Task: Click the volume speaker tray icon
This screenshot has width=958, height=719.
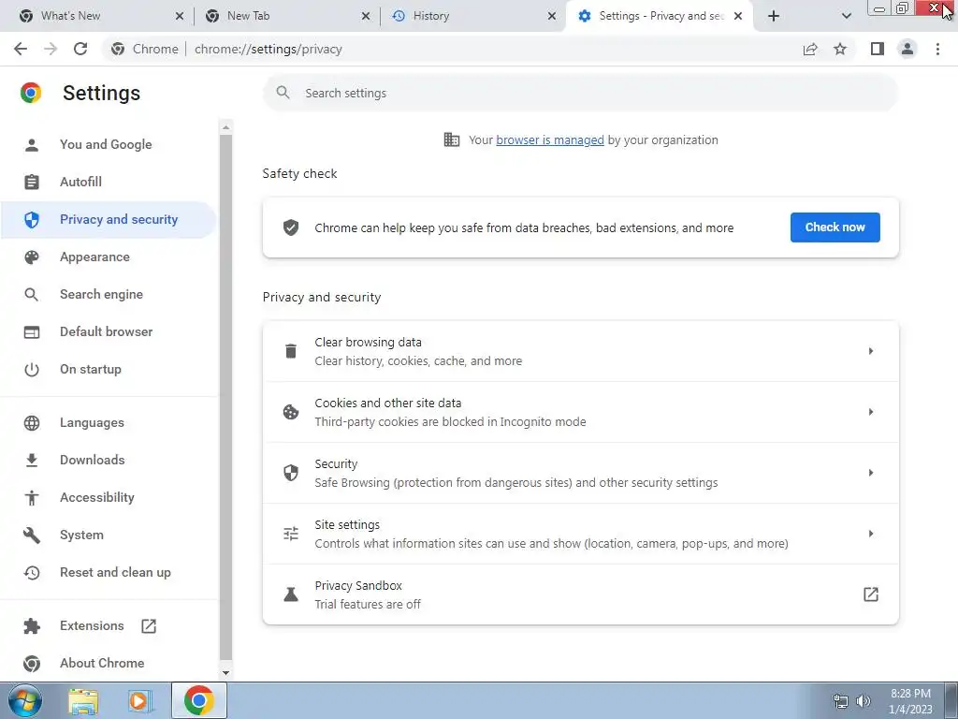Action: pyautogui.click(x=864, y=701)
